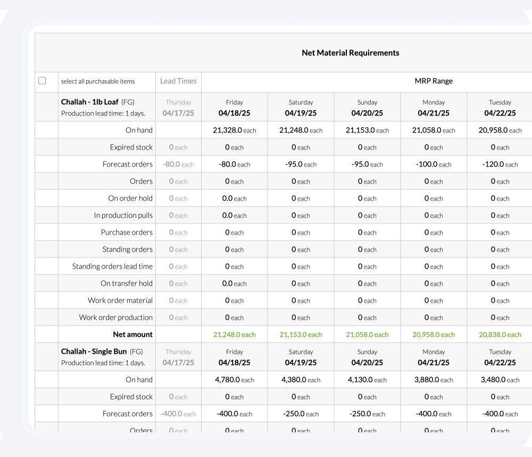
Task: Click the On transfer hold row label
Action: coord(126,283)
